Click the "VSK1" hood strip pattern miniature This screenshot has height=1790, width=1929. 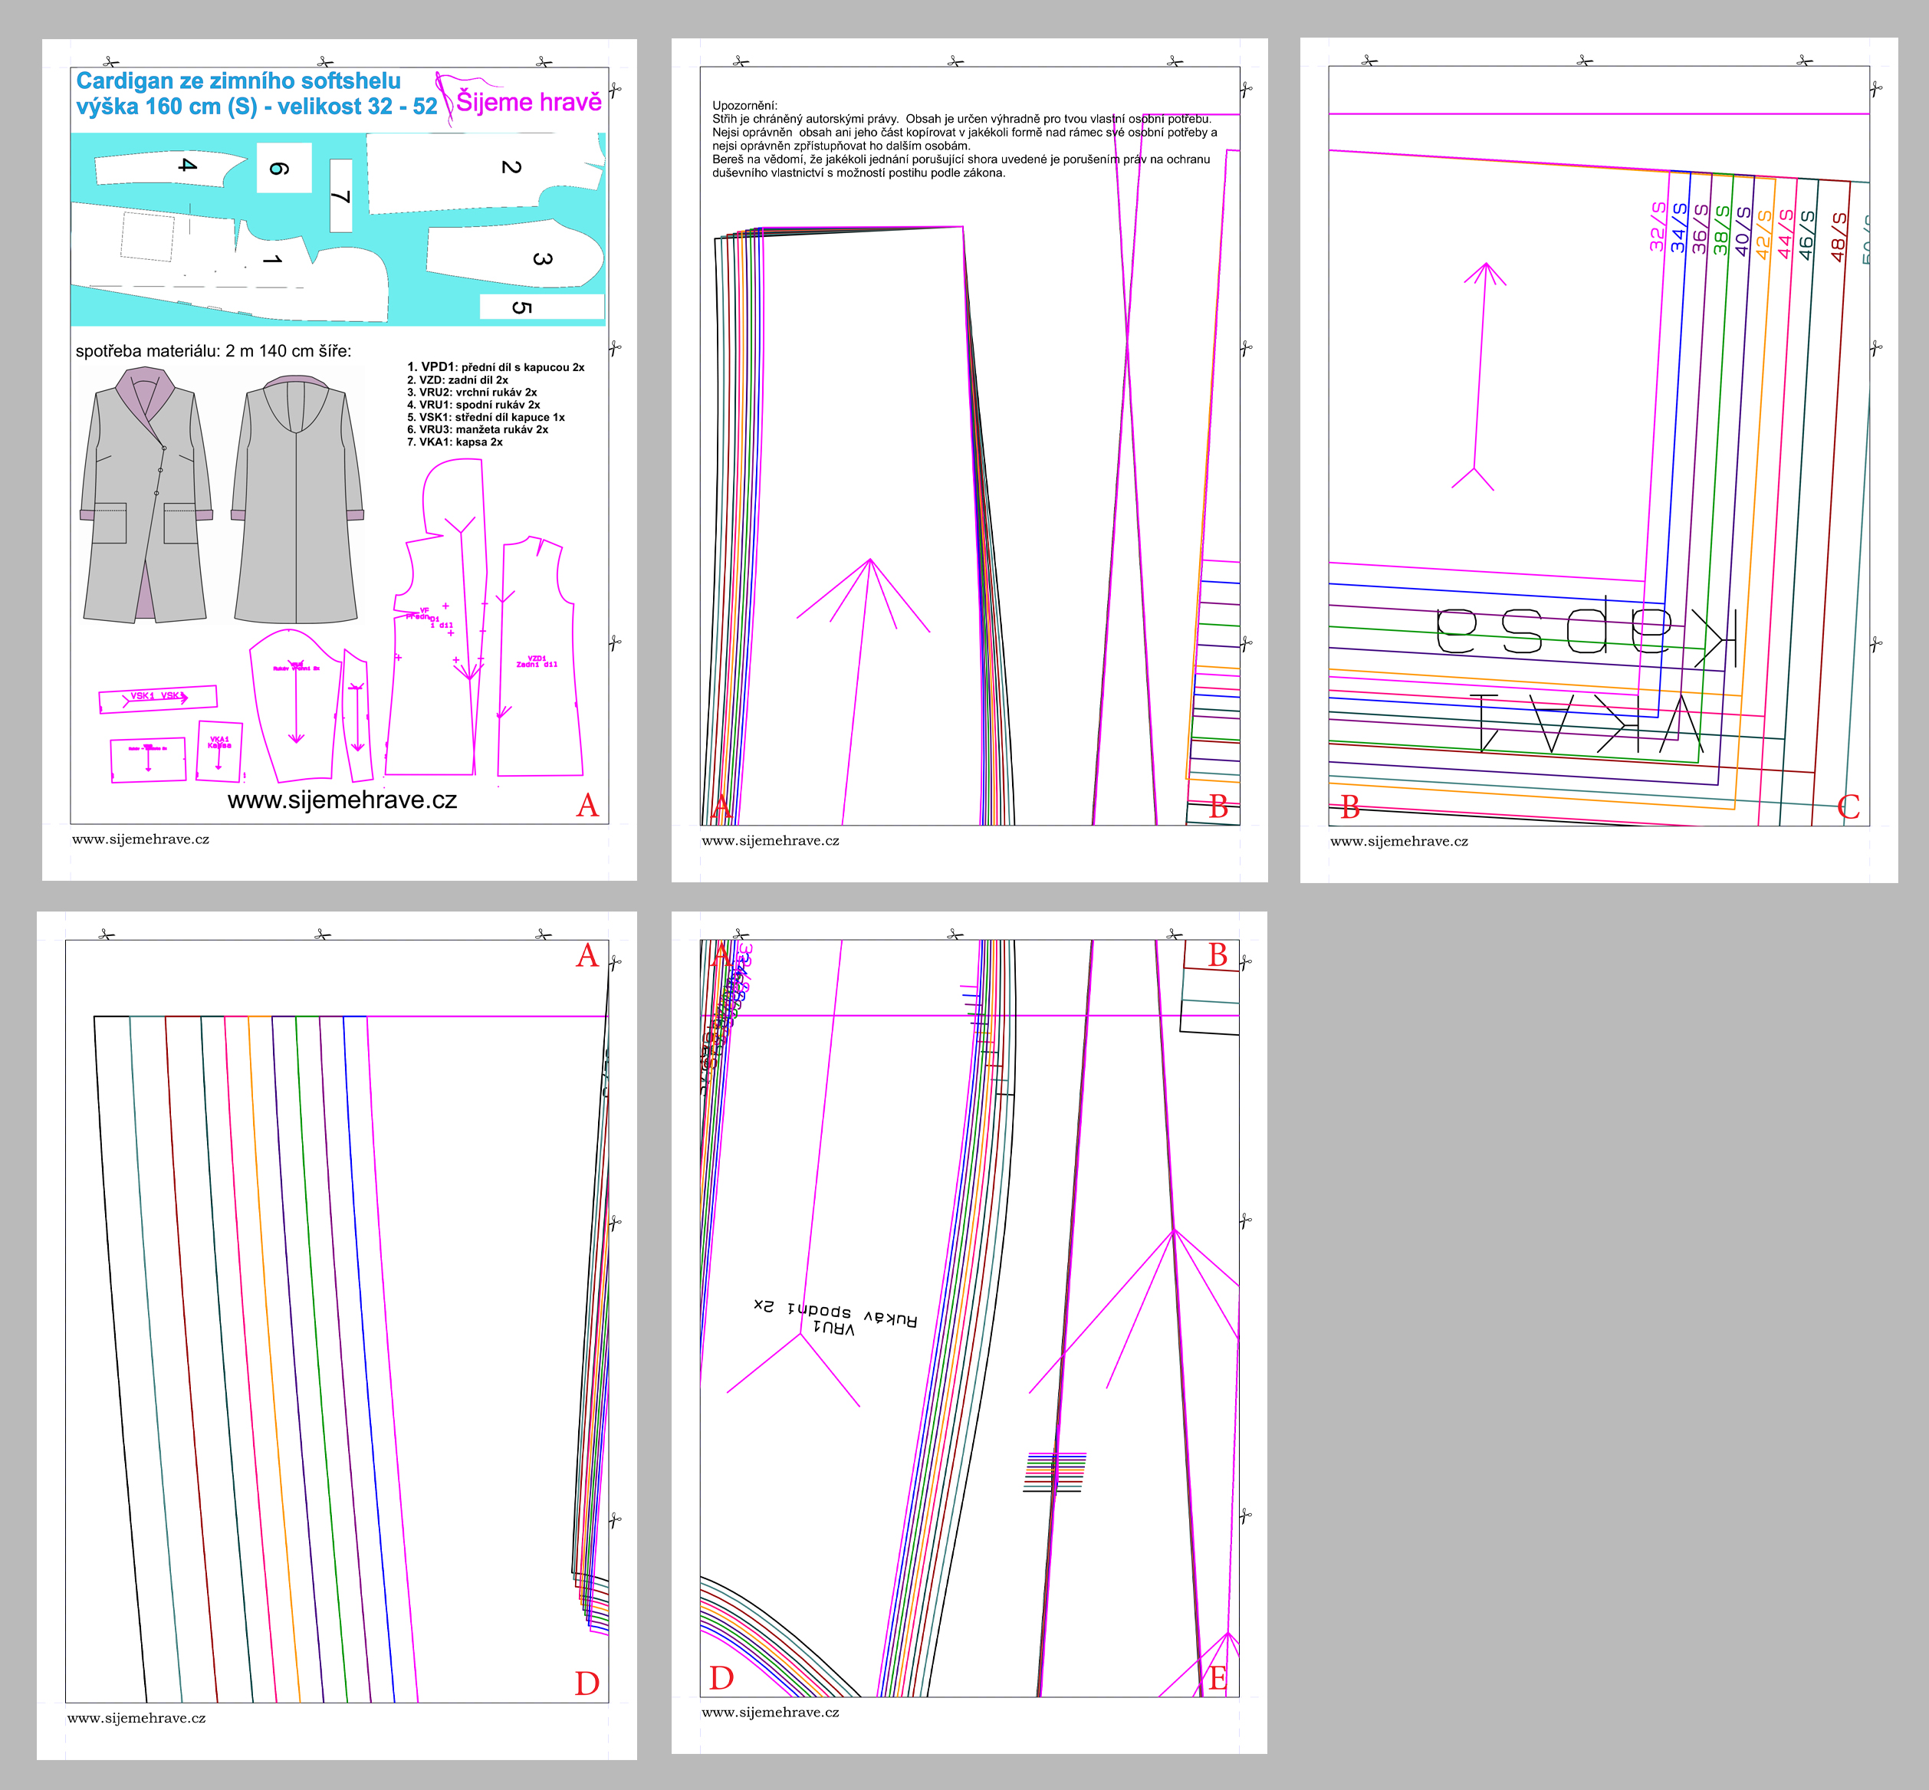pyautogui.click(x=158, y=698)
